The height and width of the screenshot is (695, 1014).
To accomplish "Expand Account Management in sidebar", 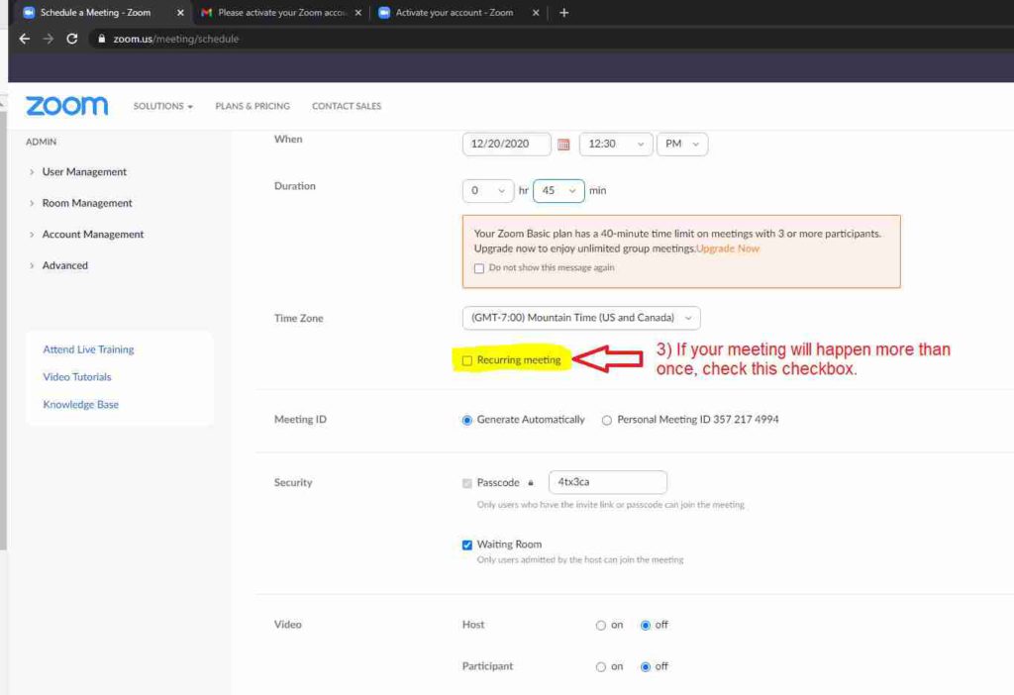I will click(86, 234).
